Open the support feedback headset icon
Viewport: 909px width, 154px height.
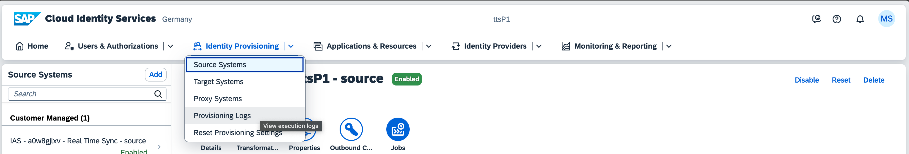(x=816, y=19)
